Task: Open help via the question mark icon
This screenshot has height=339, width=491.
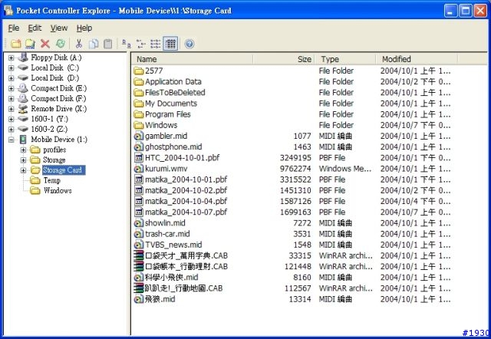Action: click(189, 44)
